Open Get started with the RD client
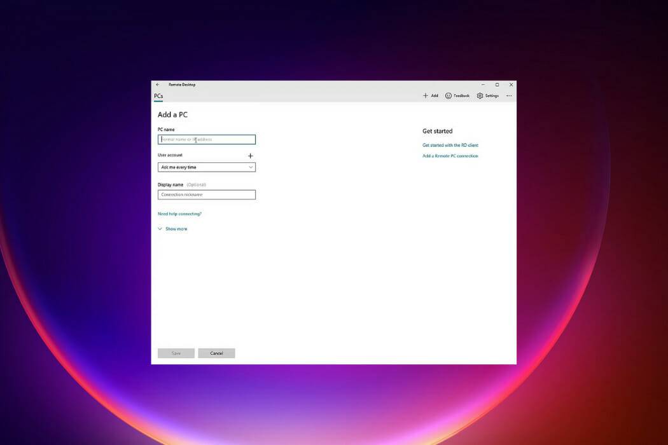This screenshot has height=445, width=668. [x=450, y=145]
